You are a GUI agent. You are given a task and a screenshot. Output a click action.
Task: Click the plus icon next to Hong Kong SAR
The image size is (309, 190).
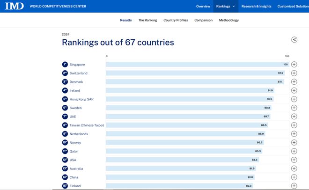click(x=294, y=99)
